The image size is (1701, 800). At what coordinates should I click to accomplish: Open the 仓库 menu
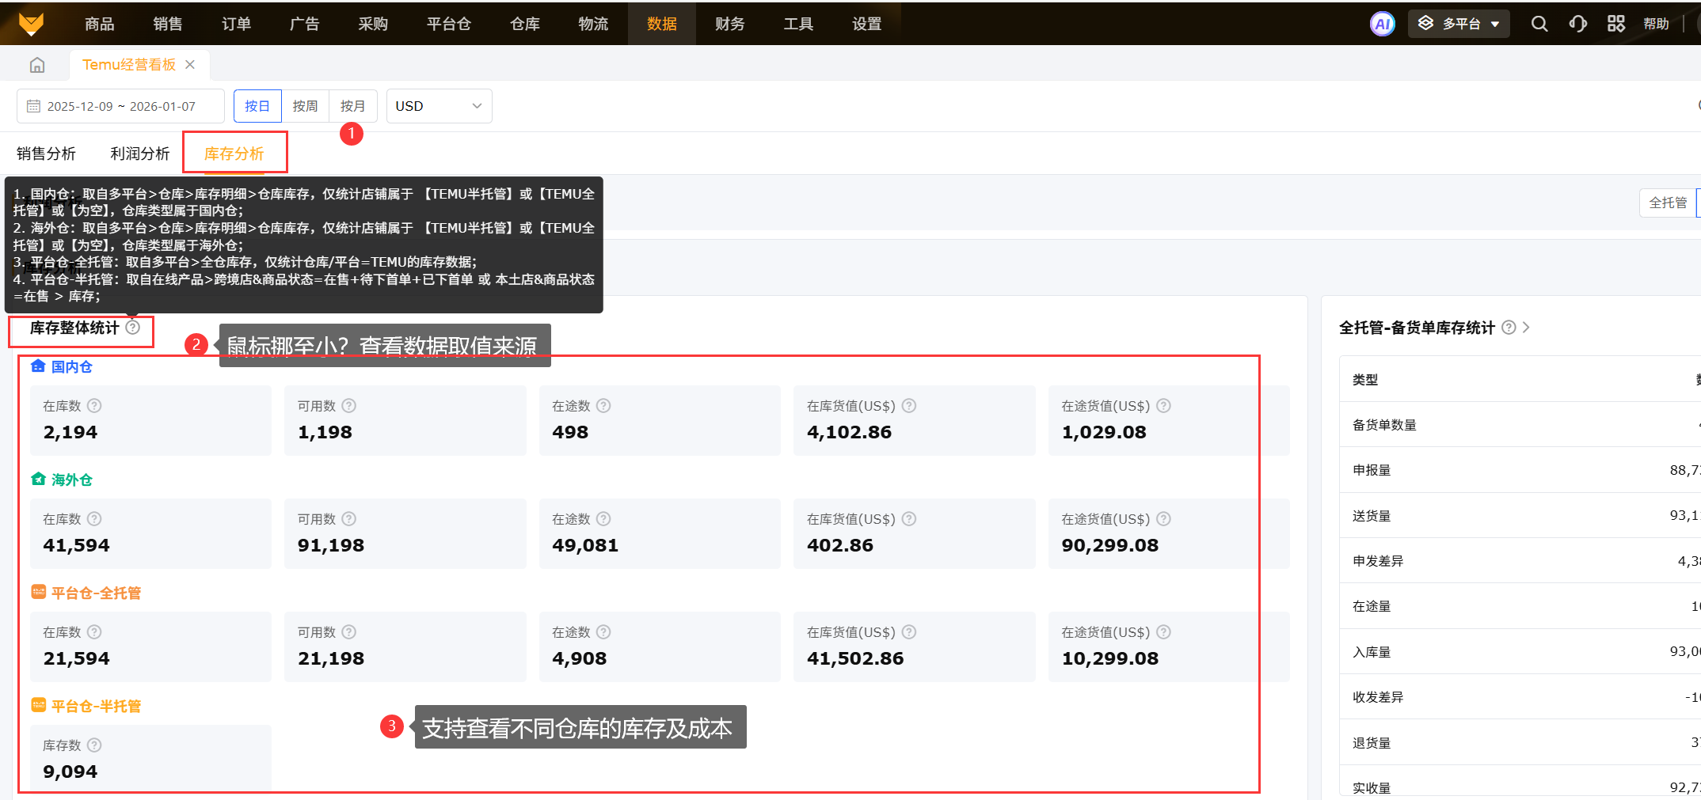525,24
